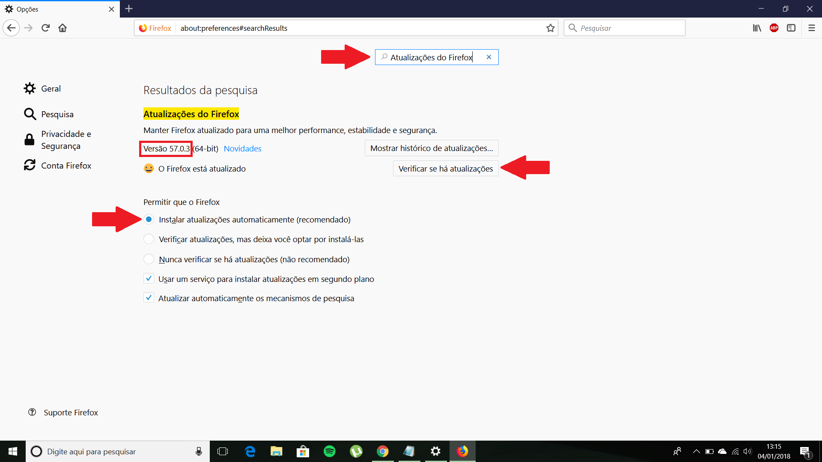Open uTorrent from taskbar
822x462 pixels.
point(356,451)
